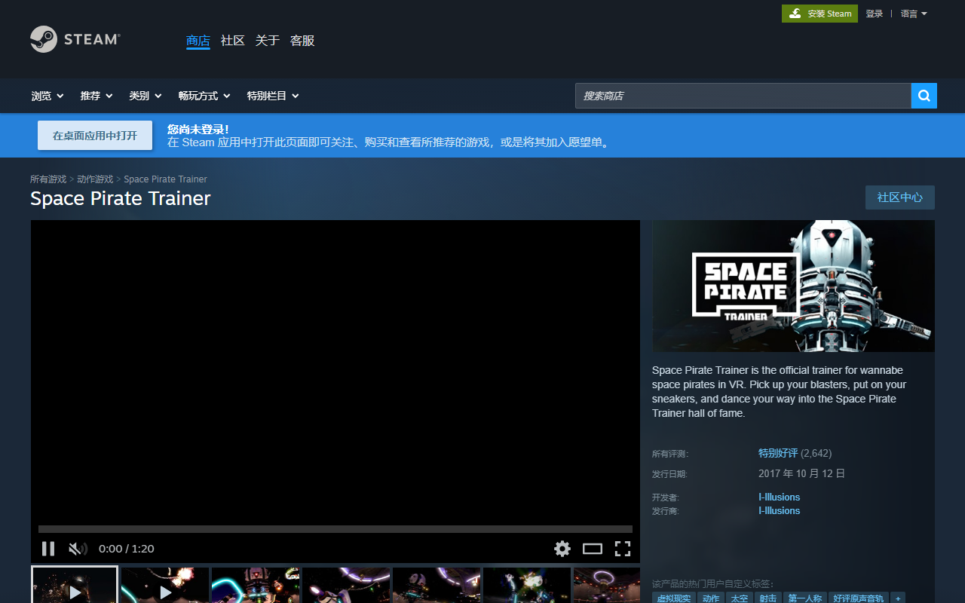Screen dimensions: 965x603
Task: Open the 语言 language dropdown
Action: click(914, 14)
